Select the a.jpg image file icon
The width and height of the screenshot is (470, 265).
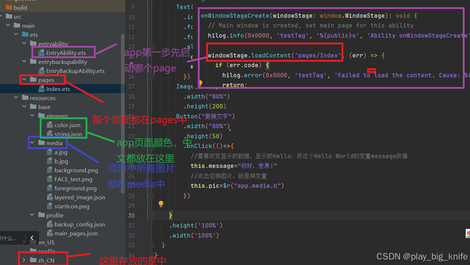pos(50,152)
